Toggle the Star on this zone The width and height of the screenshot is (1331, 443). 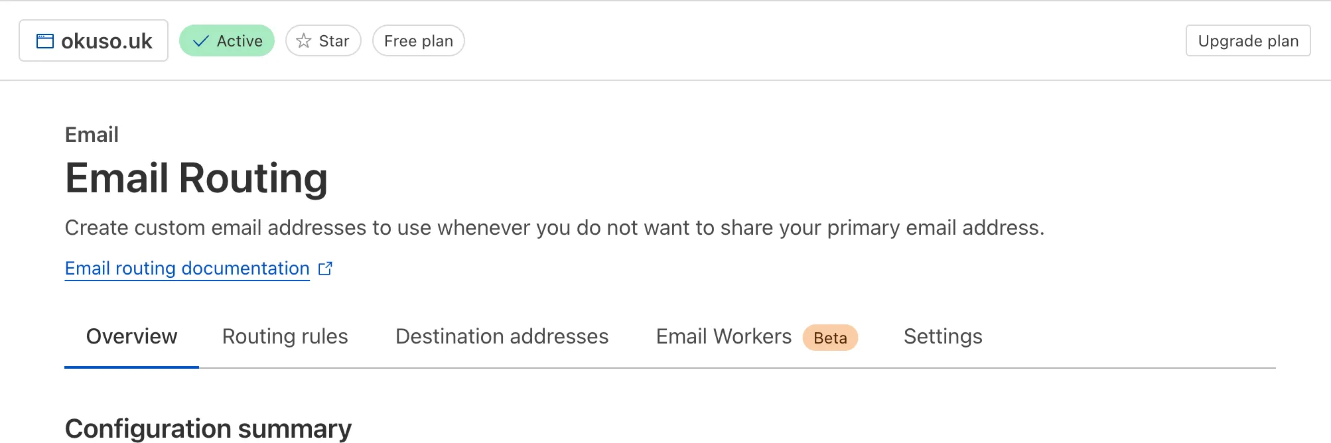click(323, 40)
